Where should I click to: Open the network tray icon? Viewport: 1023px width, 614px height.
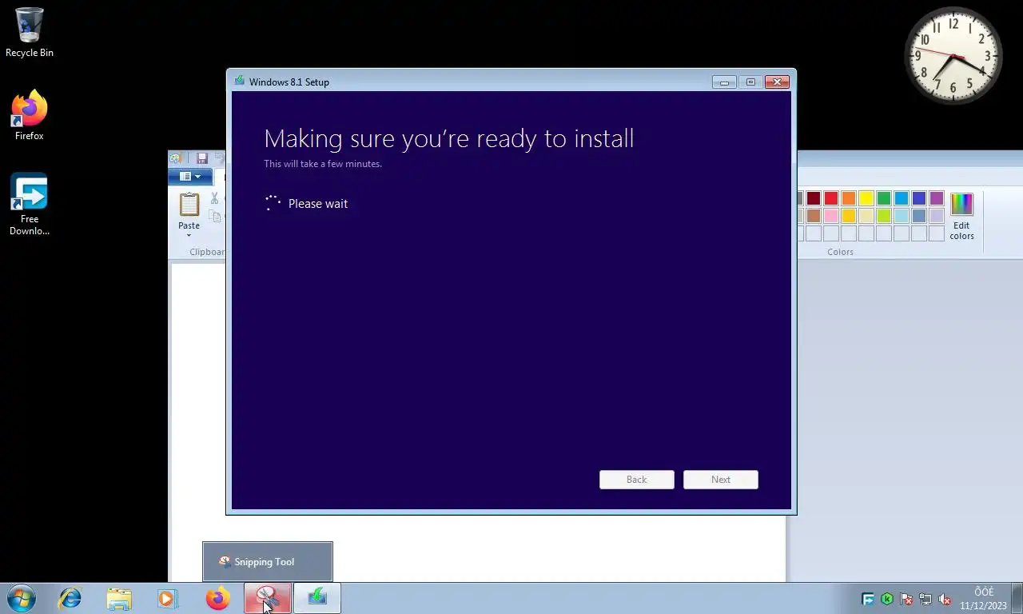coord(925,599)
